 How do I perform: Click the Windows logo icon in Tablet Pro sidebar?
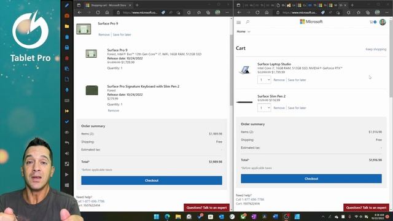(67, 185)
